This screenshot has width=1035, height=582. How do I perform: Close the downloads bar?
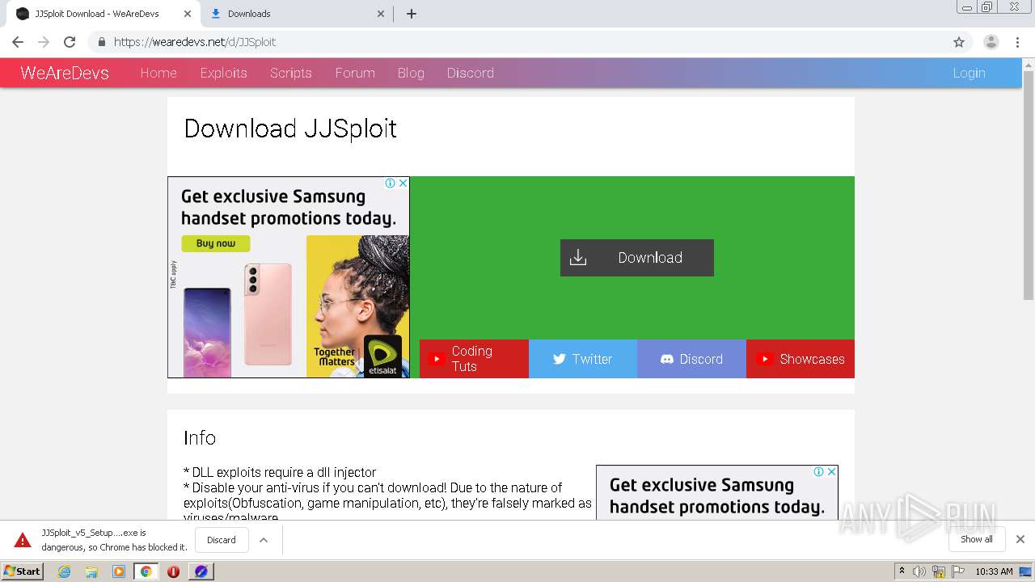pyautogui.click(x=1020, y=539)
